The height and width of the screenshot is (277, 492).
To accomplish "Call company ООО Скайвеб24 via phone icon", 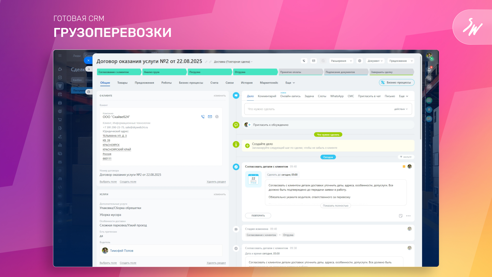I will [x=203, y=117].
